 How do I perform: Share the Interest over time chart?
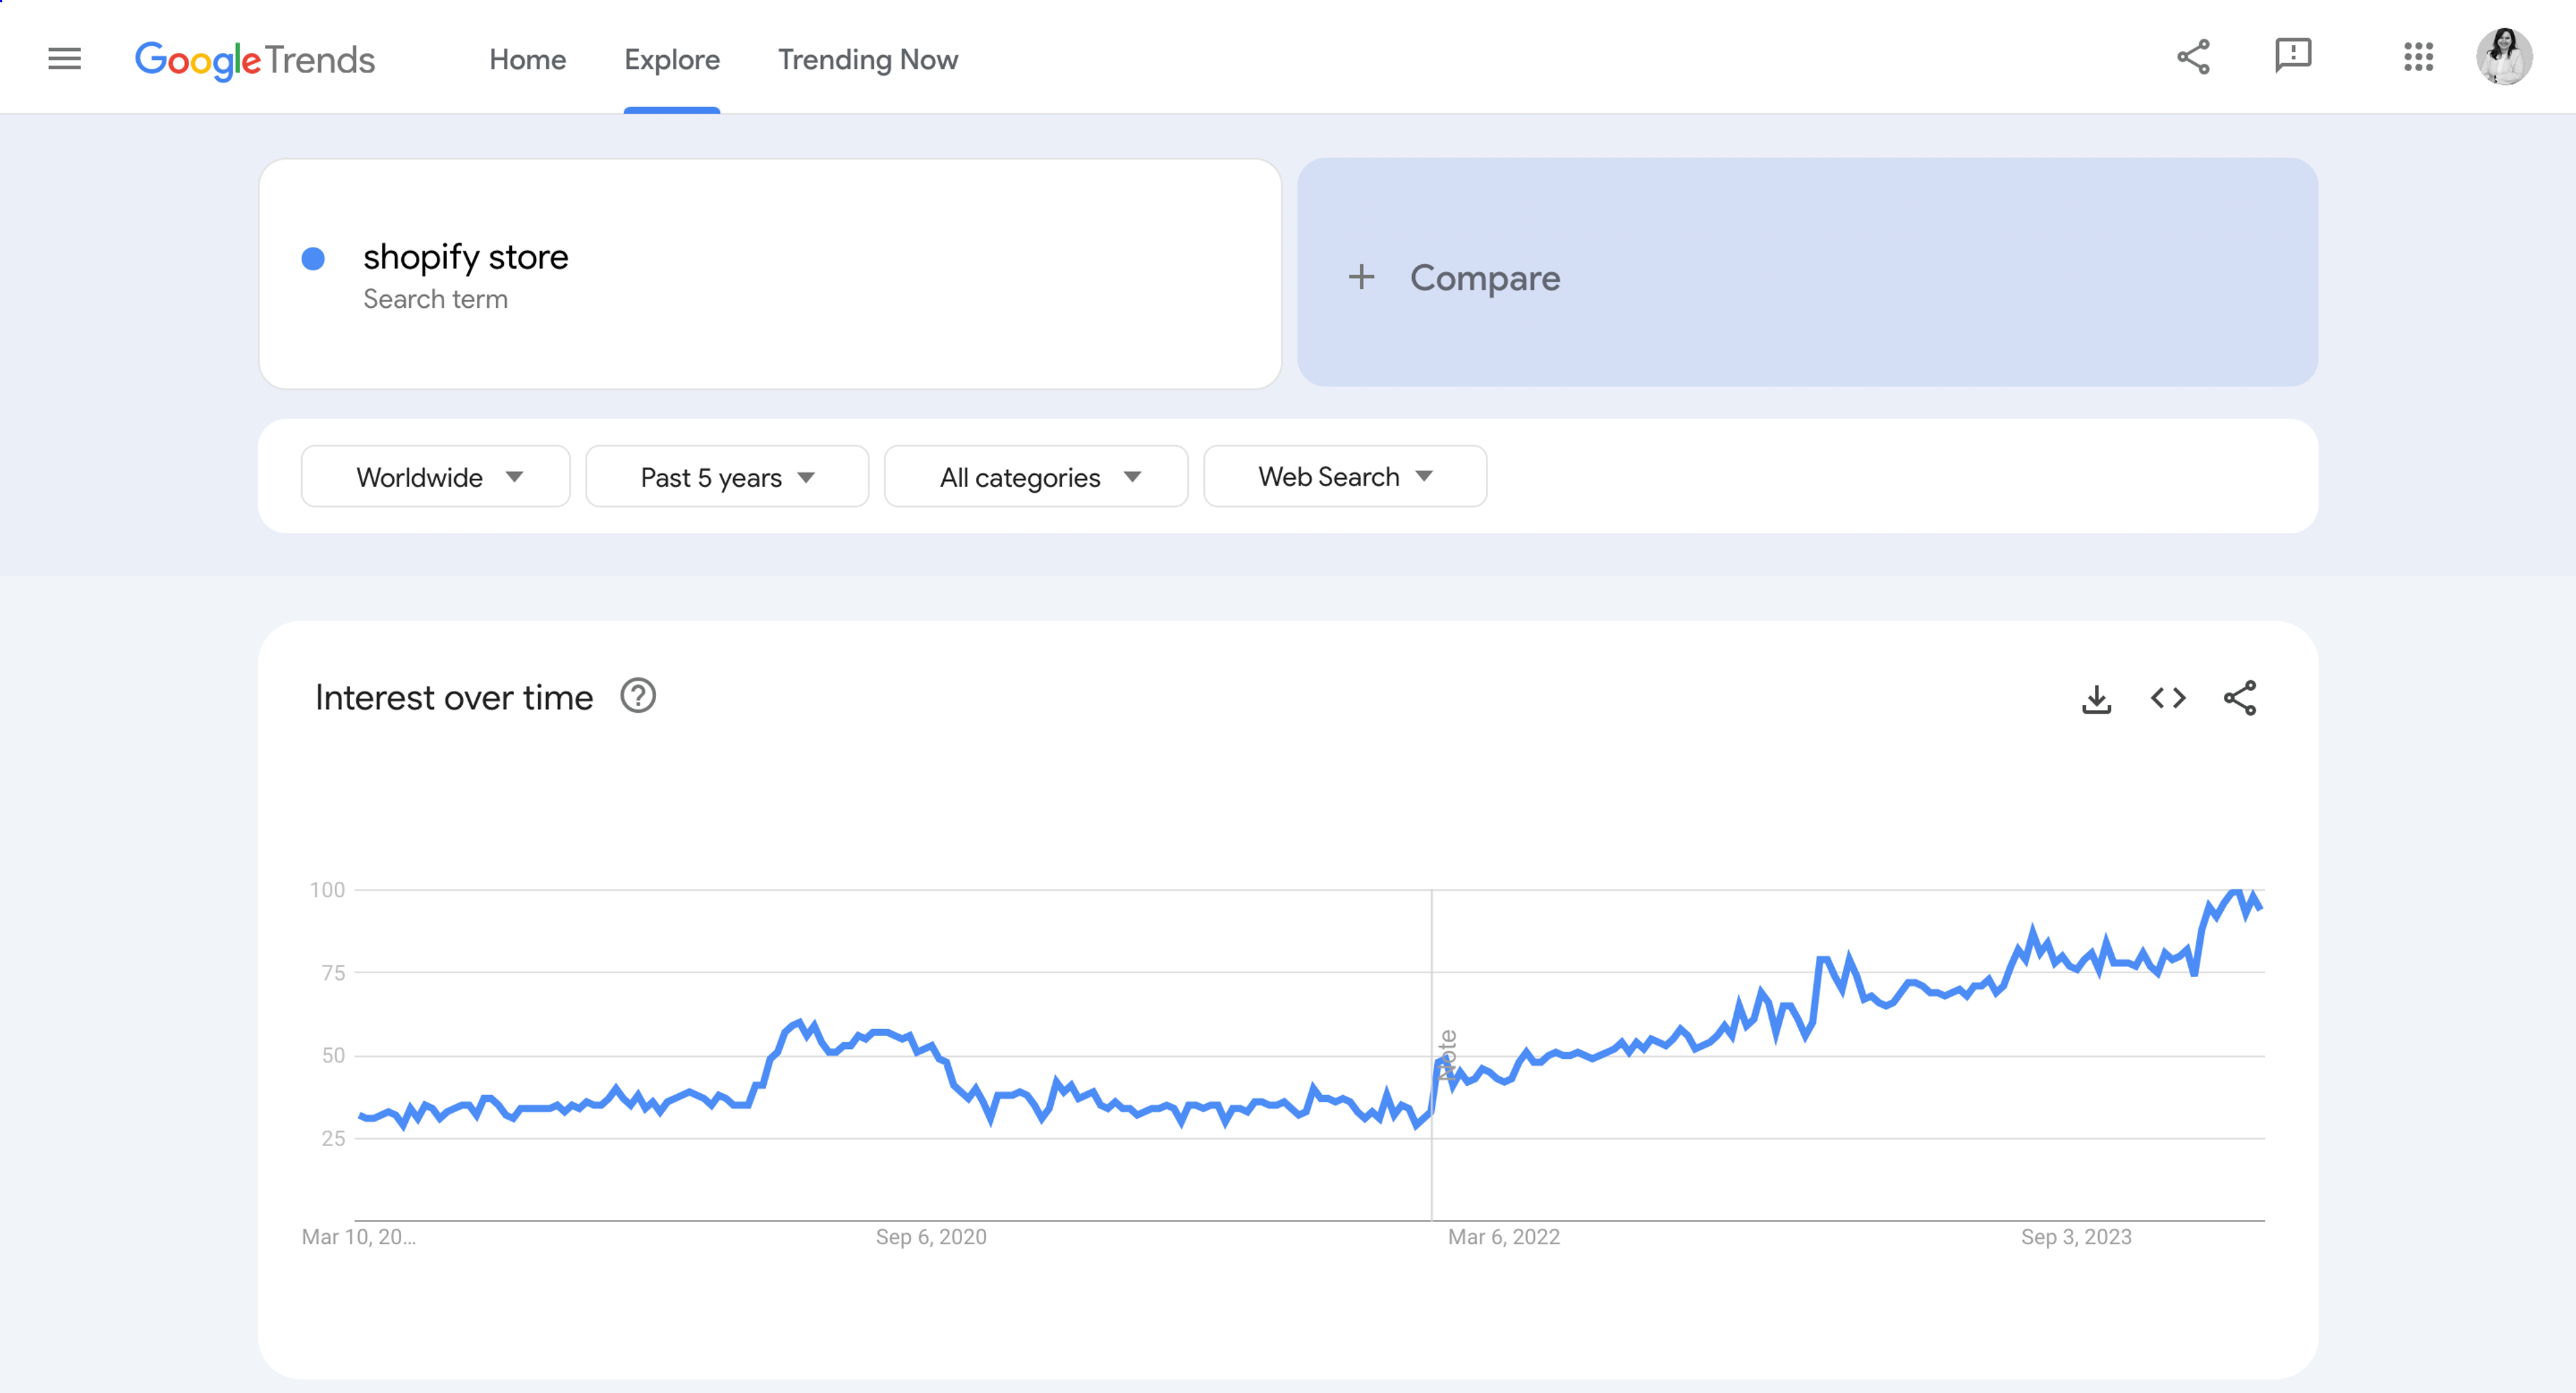tap(2240, 698)
